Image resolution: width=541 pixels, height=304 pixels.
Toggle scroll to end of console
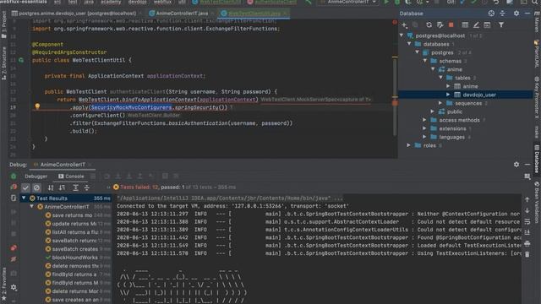click(527, 233)
